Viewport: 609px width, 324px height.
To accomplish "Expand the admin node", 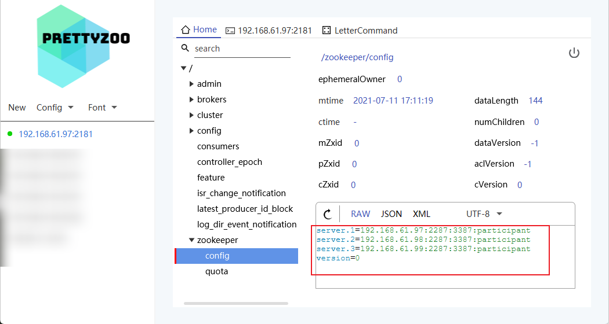I will tap(191, 84).
